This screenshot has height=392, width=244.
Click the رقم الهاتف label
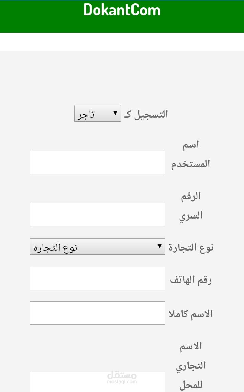coord(191,280)
